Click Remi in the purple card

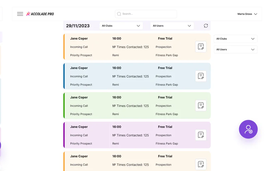(x=115, y=144)
